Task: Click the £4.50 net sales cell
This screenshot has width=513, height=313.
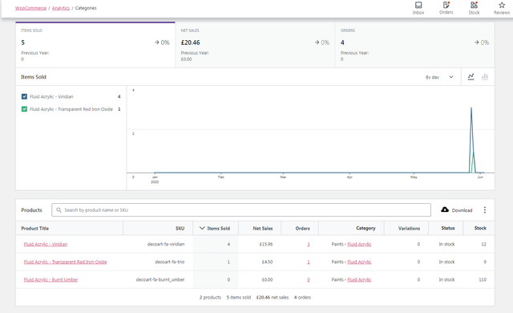Action: [x=267, y=262]
